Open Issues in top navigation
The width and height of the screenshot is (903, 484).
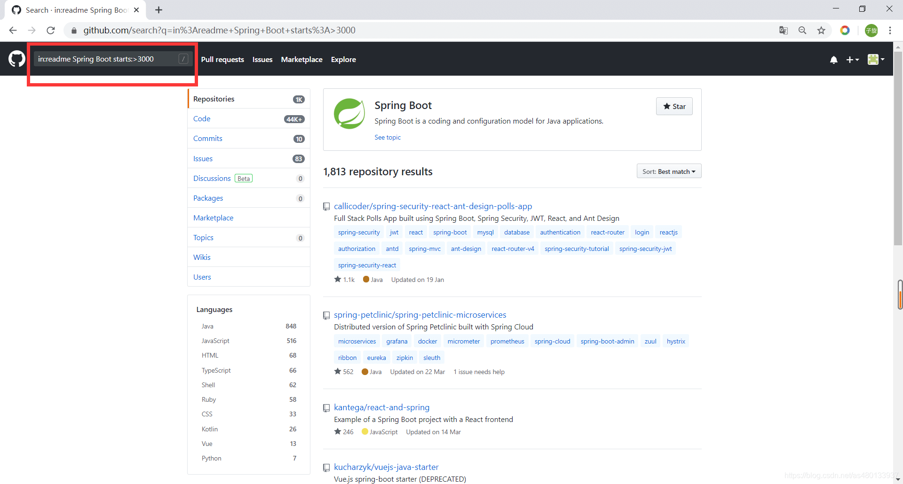point(262,59)
